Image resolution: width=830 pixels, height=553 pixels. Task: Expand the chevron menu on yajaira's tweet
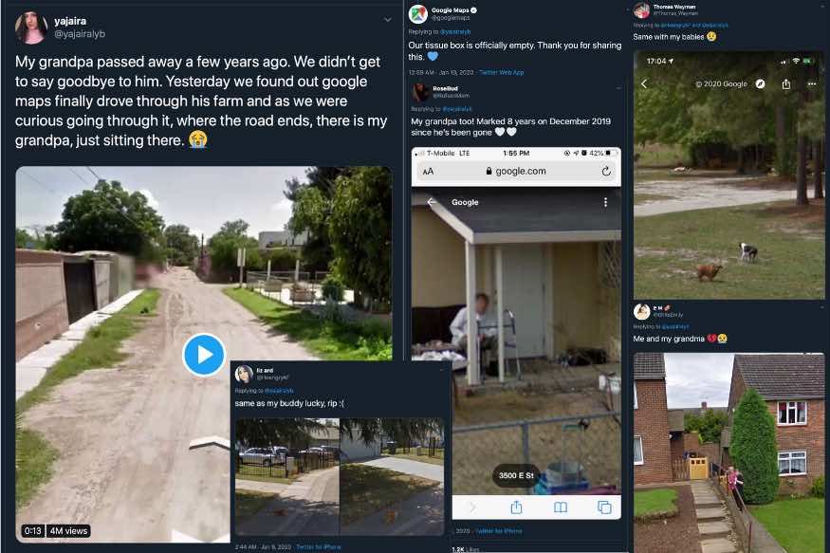click(388, 20)
